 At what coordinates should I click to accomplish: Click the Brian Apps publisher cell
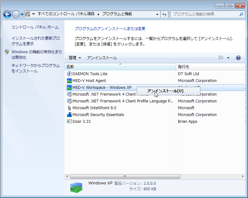click(188, 121)
